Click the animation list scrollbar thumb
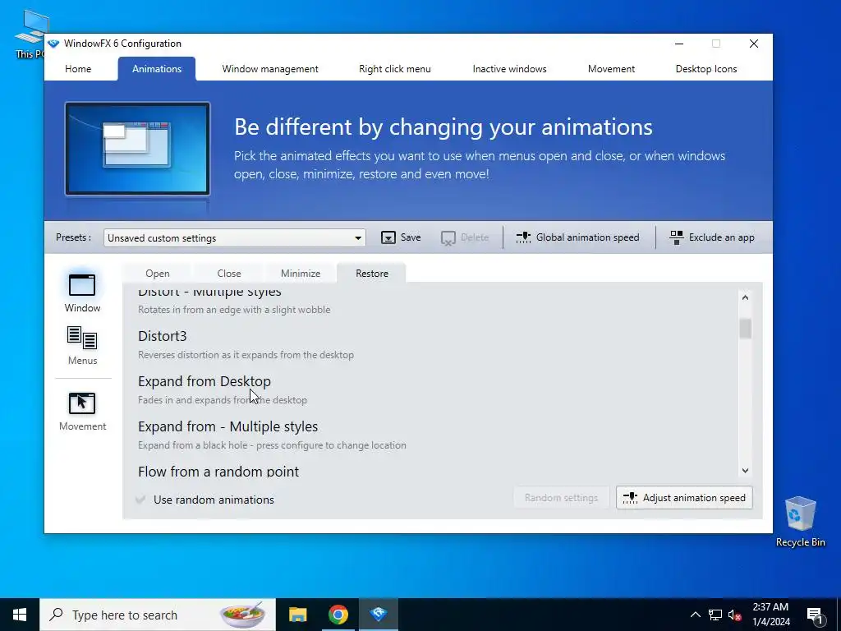The image size is (841, 631). (x=745, y=329)
